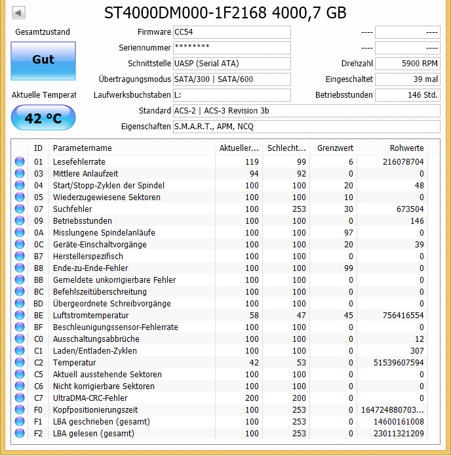Click status circle in the C2 Temperatur row
Image resolution: width=451 pixels, height=456 pixels.
click(x=20, y=362)
